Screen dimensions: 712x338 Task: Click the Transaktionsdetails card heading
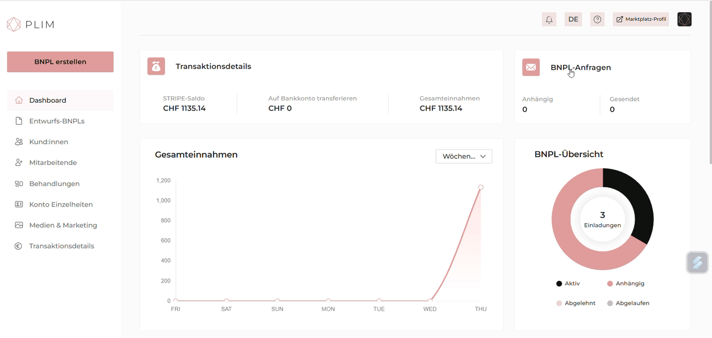tap(214, 66)
